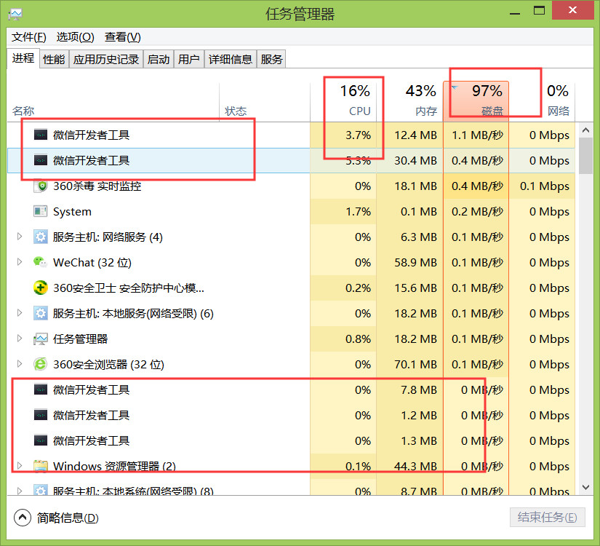600x546 pixels.
Task: Click the Windows 资源管理器 folder icon
Action: pyautogui.click(x=41, y=466)
